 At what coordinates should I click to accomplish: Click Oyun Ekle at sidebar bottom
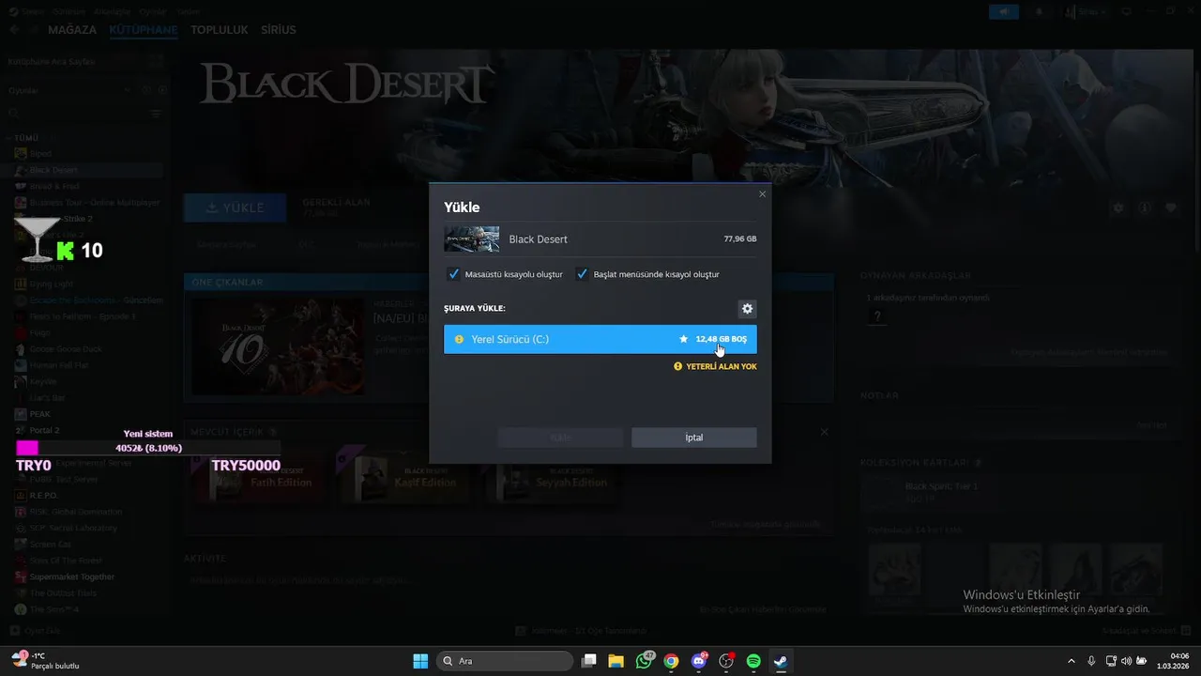click(x=36, y=630)
